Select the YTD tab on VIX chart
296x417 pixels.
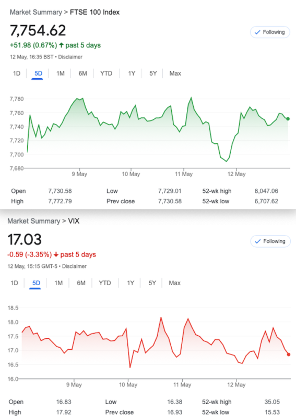105,283
